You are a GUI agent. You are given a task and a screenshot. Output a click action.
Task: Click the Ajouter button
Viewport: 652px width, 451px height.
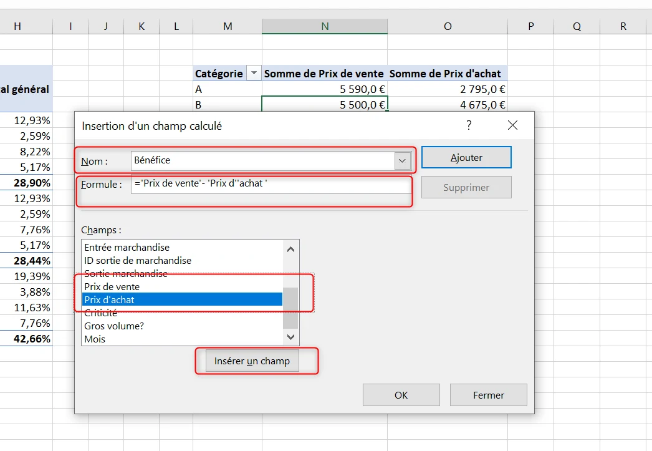point(466,157)
